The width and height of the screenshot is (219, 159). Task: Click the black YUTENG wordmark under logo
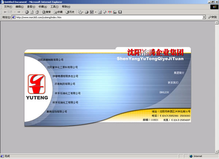(x=37, y=98)
